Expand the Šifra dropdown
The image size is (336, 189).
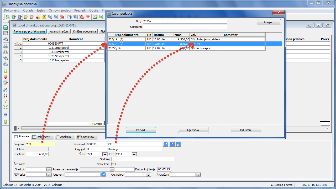click(105, 154)
